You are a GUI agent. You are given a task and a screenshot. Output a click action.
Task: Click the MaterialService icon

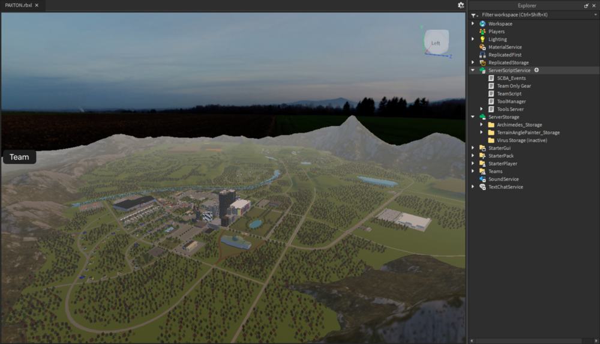click(482, 47)
